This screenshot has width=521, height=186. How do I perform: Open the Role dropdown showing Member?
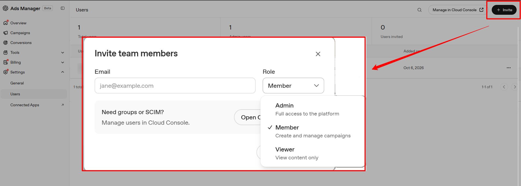293,85
